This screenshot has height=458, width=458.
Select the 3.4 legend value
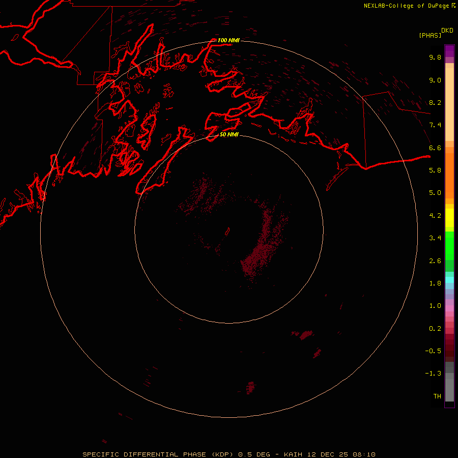tap(435, 238)
